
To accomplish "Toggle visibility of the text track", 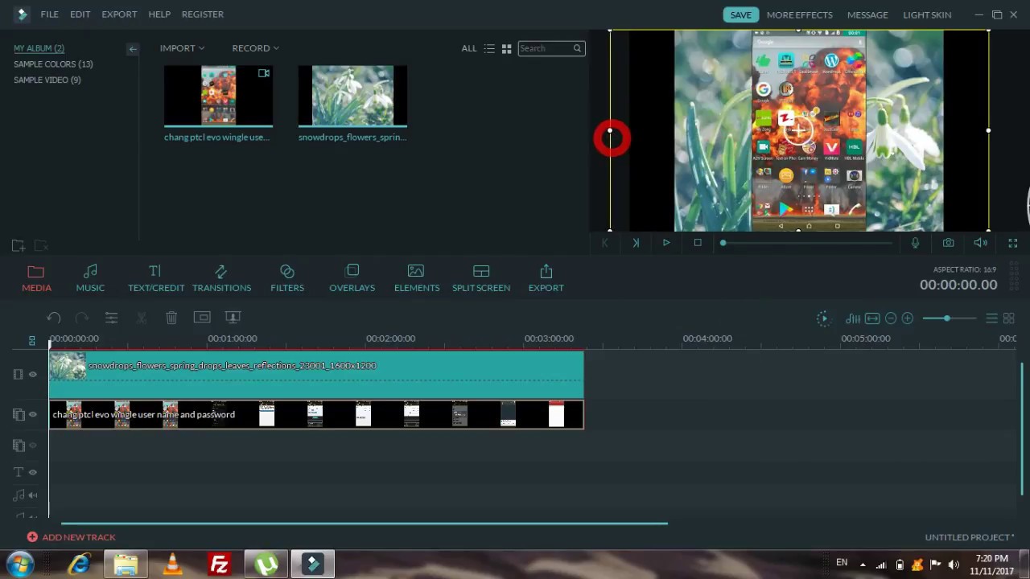I will point(33,472).
